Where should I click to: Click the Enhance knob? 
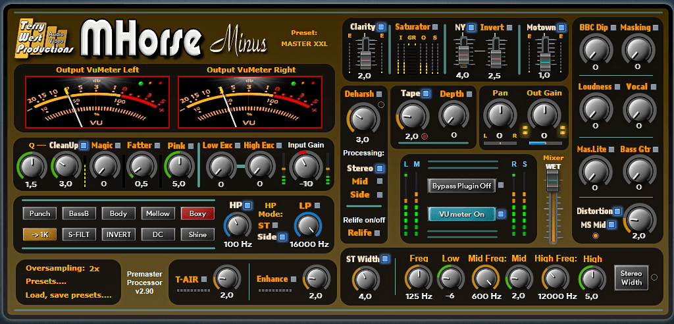(x=316, y=279)
